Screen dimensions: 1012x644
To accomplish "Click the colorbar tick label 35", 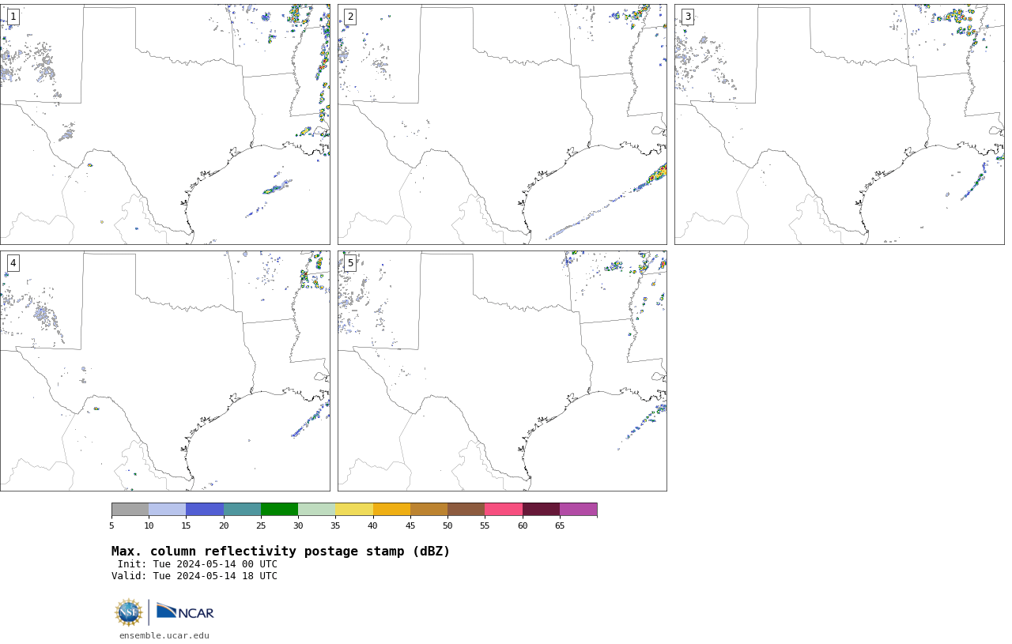I will tap(335, 525).
